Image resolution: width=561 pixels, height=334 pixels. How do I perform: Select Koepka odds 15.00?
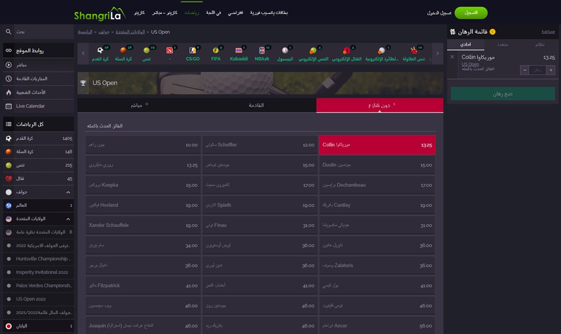point(143,185)
